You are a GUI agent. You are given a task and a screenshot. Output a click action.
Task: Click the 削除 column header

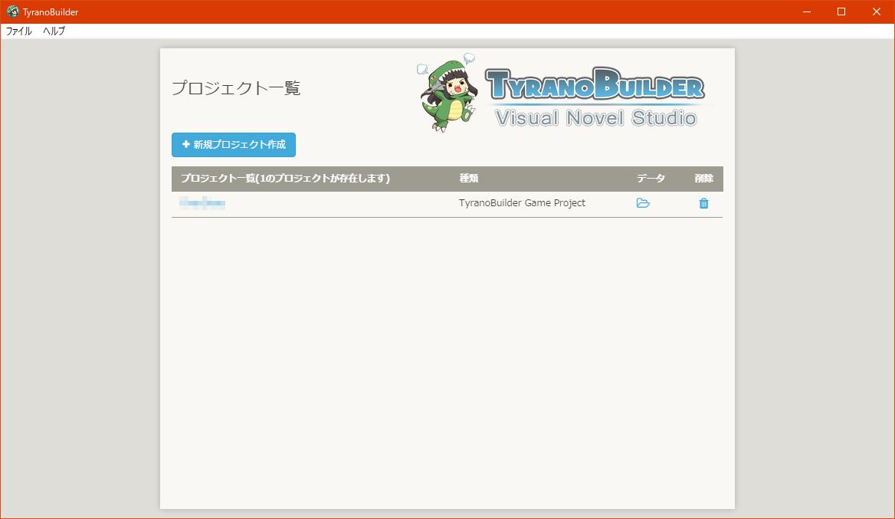pyautogui.click(x=703, y=178)
